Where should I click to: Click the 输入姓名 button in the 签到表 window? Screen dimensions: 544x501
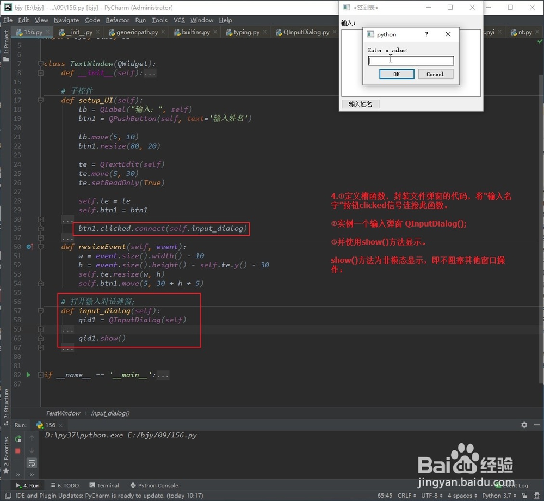[361, 104]
